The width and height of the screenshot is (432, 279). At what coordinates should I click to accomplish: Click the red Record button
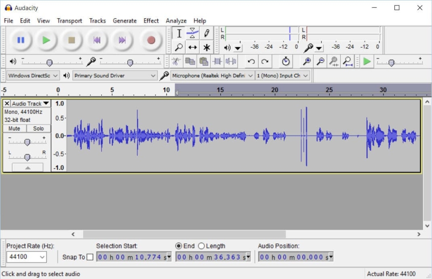click(151, 40)
